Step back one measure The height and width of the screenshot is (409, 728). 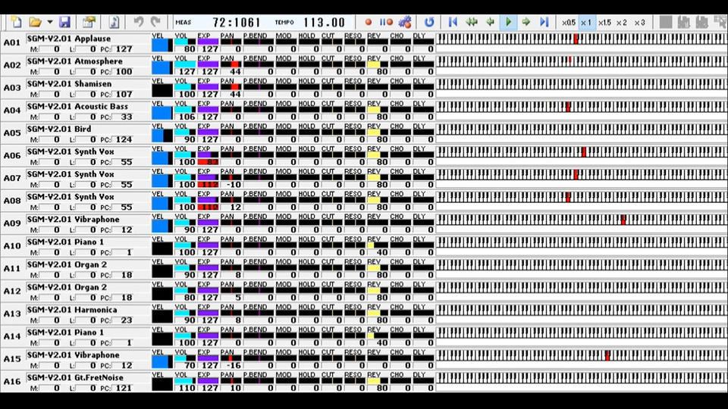pyautogui.click(x=491, y=22)
